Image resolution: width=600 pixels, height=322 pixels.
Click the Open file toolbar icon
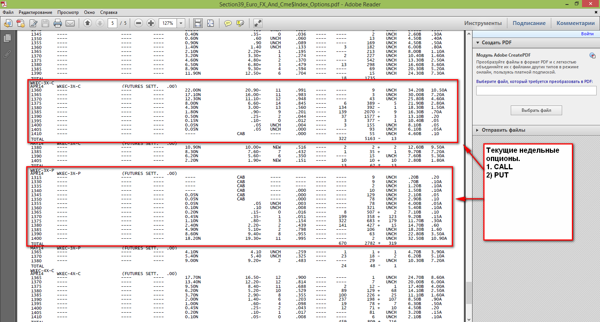(8, 23)
